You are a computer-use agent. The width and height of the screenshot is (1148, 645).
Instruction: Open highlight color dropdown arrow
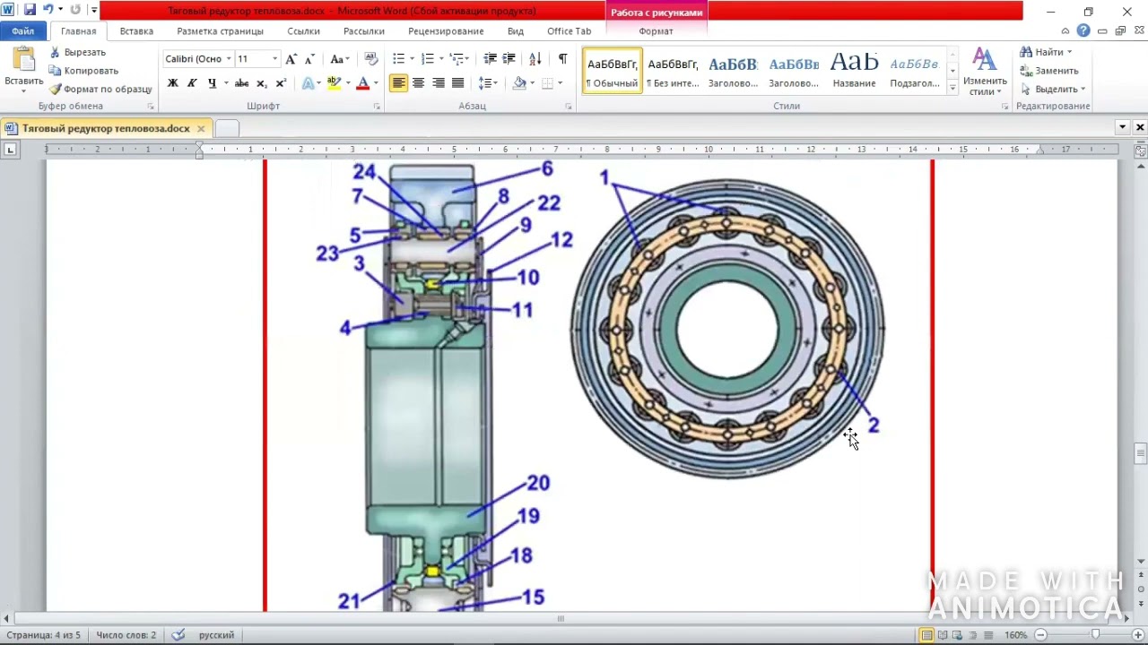(346, 83)
